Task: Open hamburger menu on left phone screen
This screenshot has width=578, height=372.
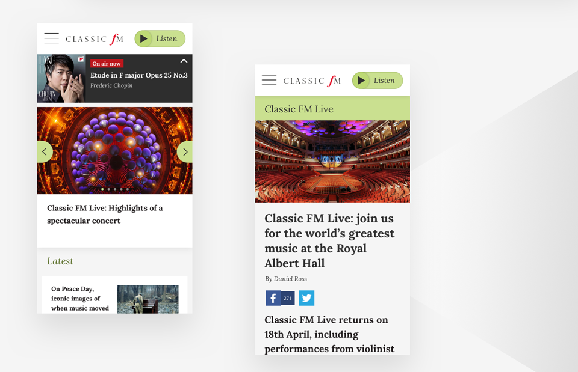Action: point(52,38)
